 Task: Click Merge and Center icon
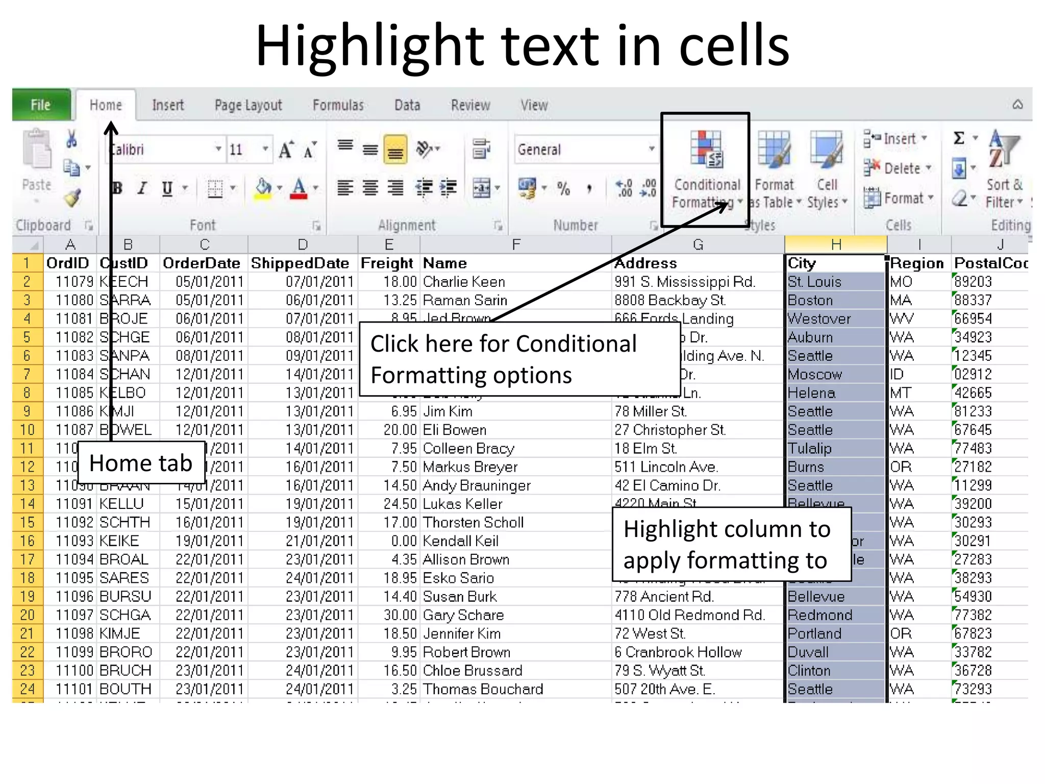click(482, 188)
